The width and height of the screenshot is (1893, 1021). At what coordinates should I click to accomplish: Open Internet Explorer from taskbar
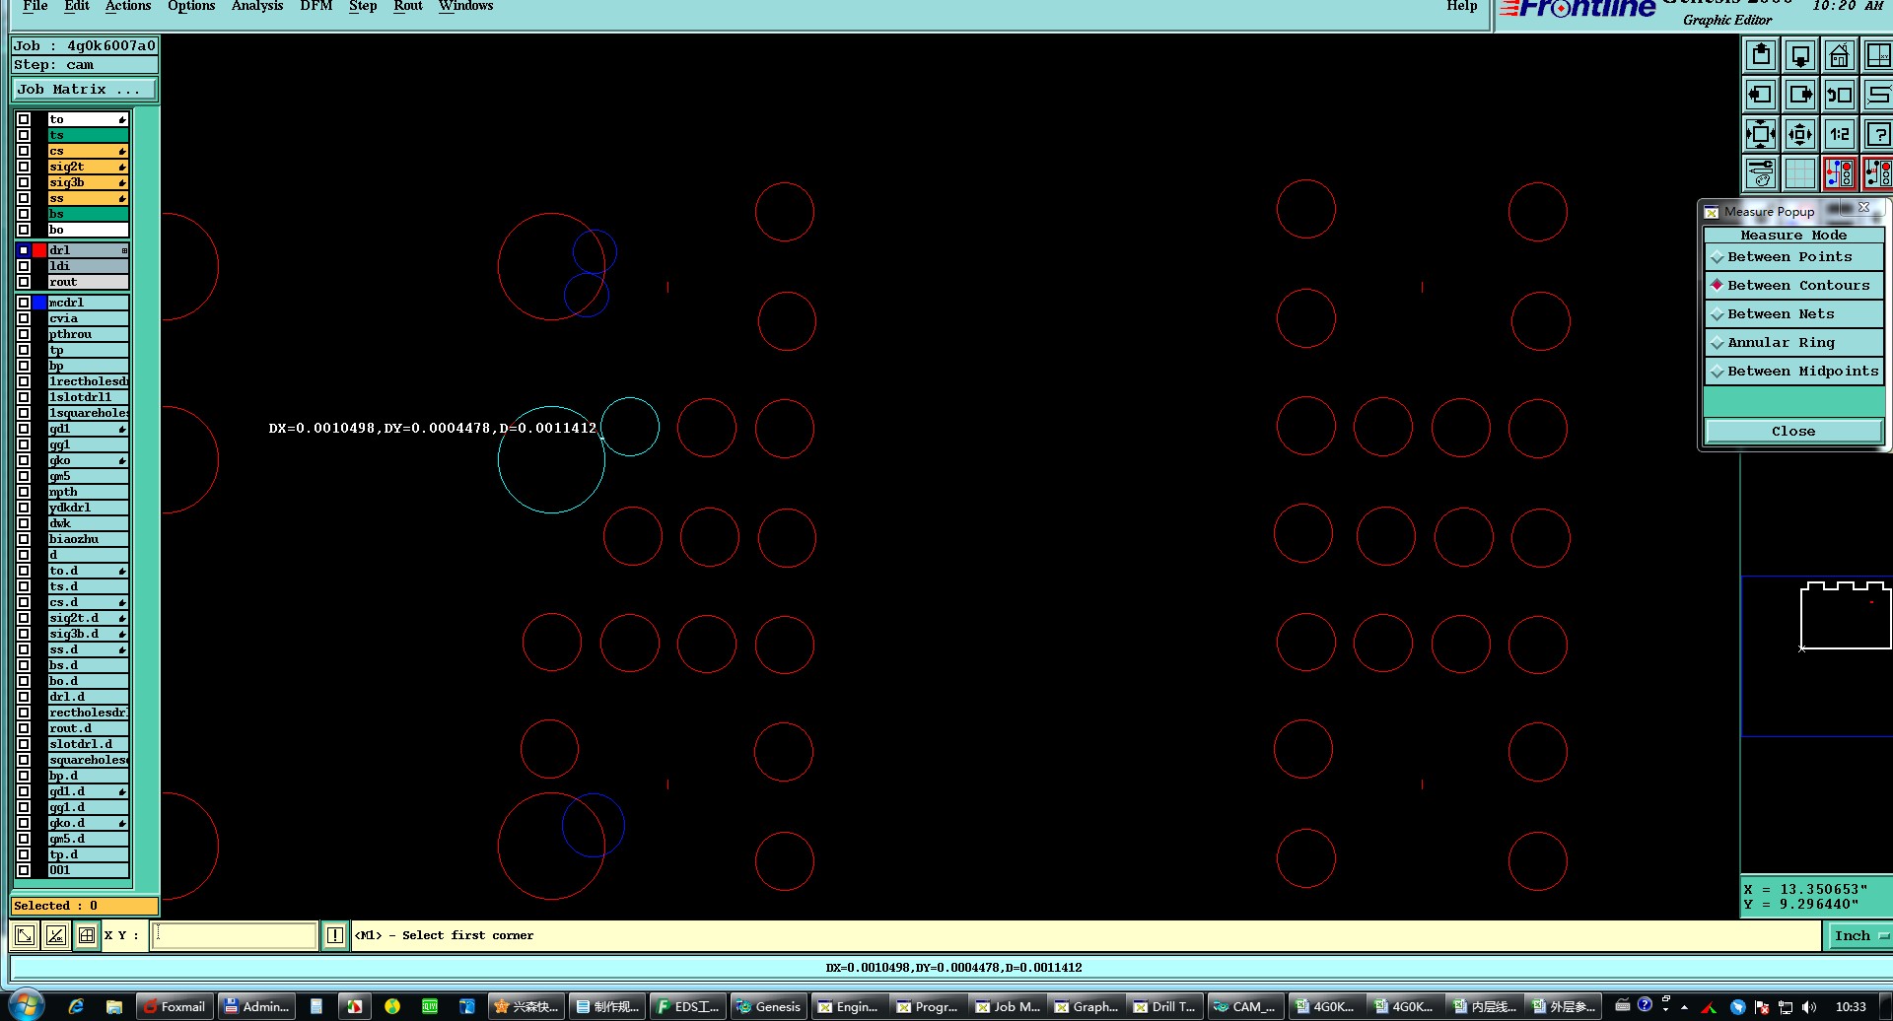76,1006
